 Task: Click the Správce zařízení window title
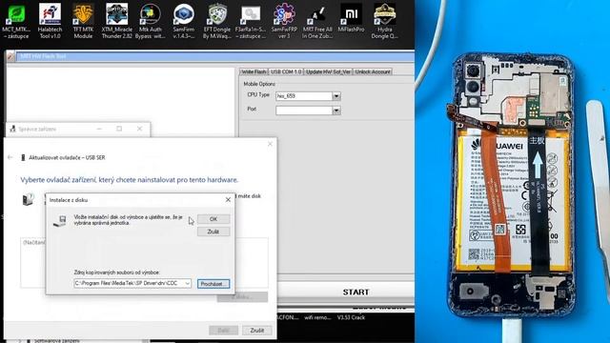coord(37,130)
